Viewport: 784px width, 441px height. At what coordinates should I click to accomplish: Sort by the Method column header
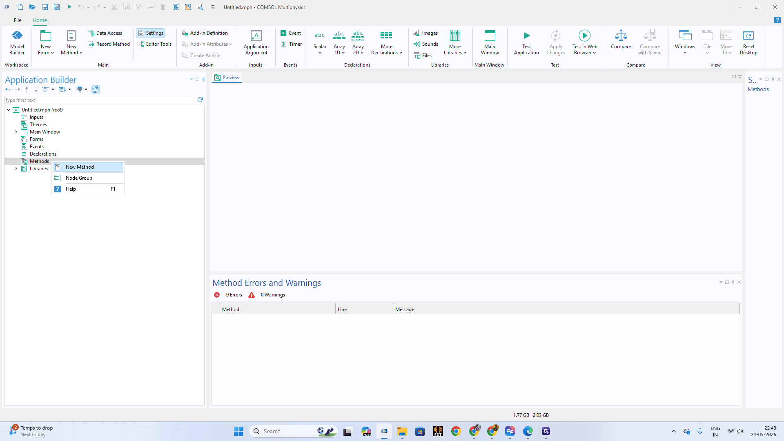[x=278, y=310]
